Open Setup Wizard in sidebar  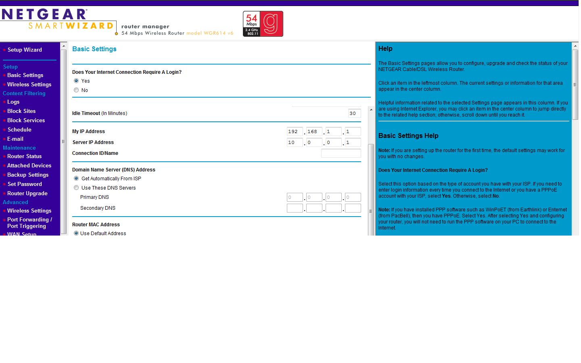coord(25,50)
